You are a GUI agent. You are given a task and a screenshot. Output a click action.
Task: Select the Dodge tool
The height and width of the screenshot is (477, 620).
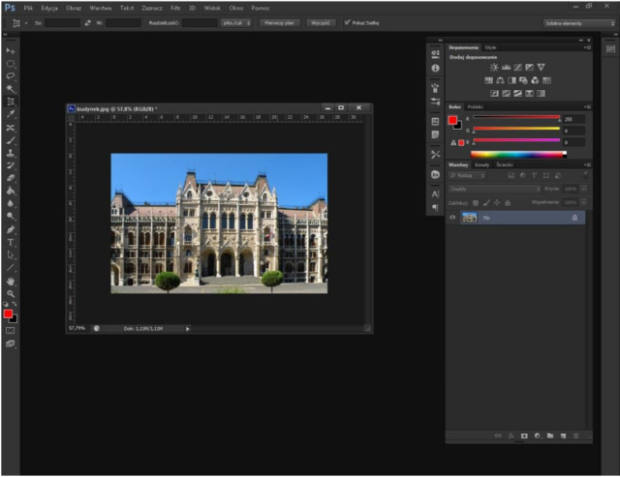[x=11, y=216]
